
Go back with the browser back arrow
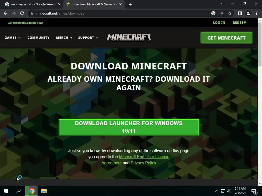(x=6, y=13)
